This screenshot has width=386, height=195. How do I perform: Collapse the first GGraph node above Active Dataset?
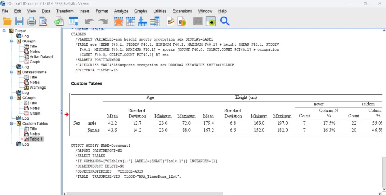coord(12,41)
